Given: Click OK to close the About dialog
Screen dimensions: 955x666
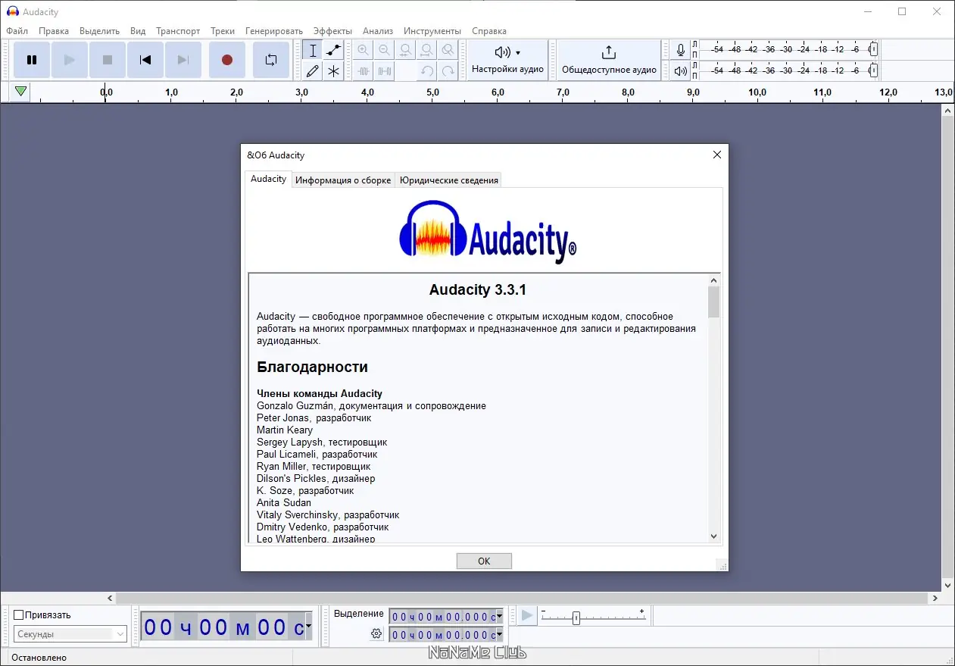Looking at the screenshot, I should [x=484, y=561].
